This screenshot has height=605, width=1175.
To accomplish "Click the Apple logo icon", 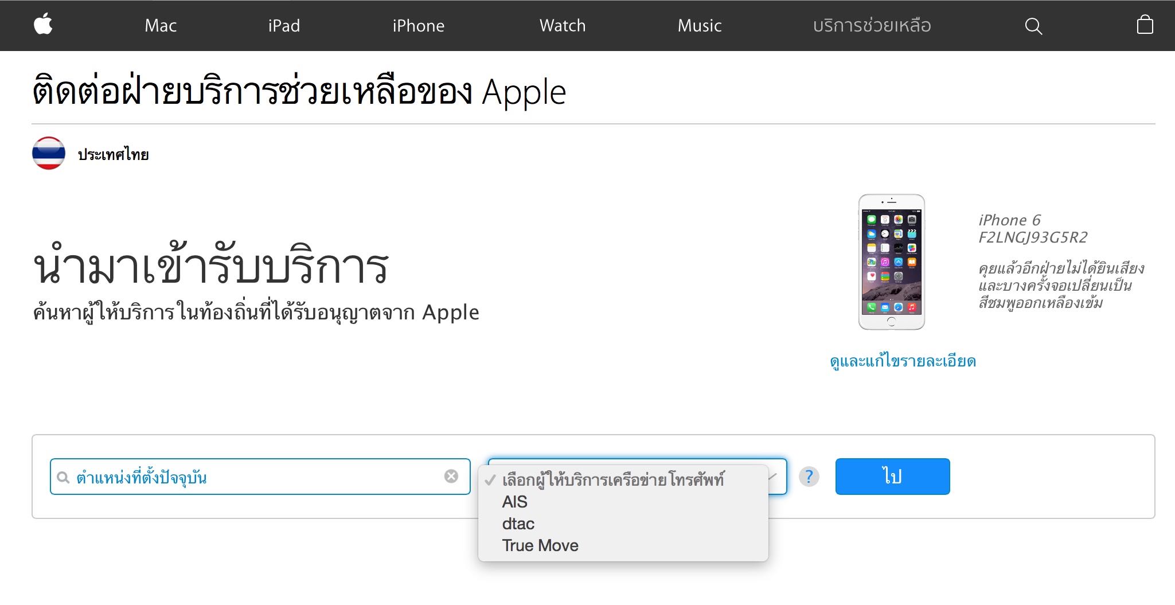I will (x=43, y=25).
